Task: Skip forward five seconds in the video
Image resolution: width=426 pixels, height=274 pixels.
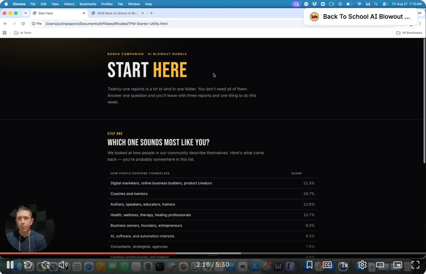Action: tap(45, 265)
